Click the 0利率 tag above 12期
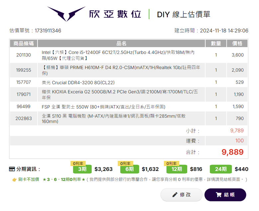The width and height of the screenshot is (259, 211). tap(171, 163)
